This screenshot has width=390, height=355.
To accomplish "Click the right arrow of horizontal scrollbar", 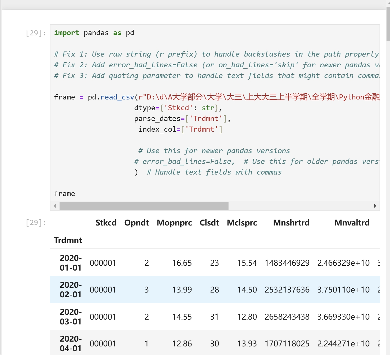I will tap(375, 206).
